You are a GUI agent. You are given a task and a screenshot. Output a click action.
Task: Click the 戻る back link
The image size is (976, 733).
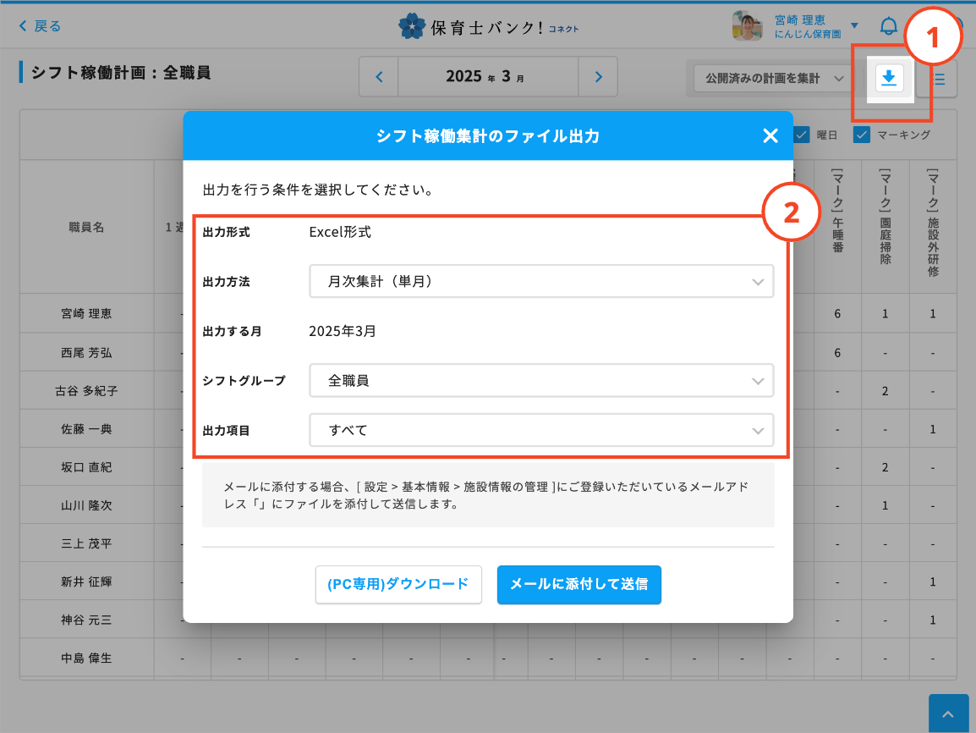pos(40,26)
